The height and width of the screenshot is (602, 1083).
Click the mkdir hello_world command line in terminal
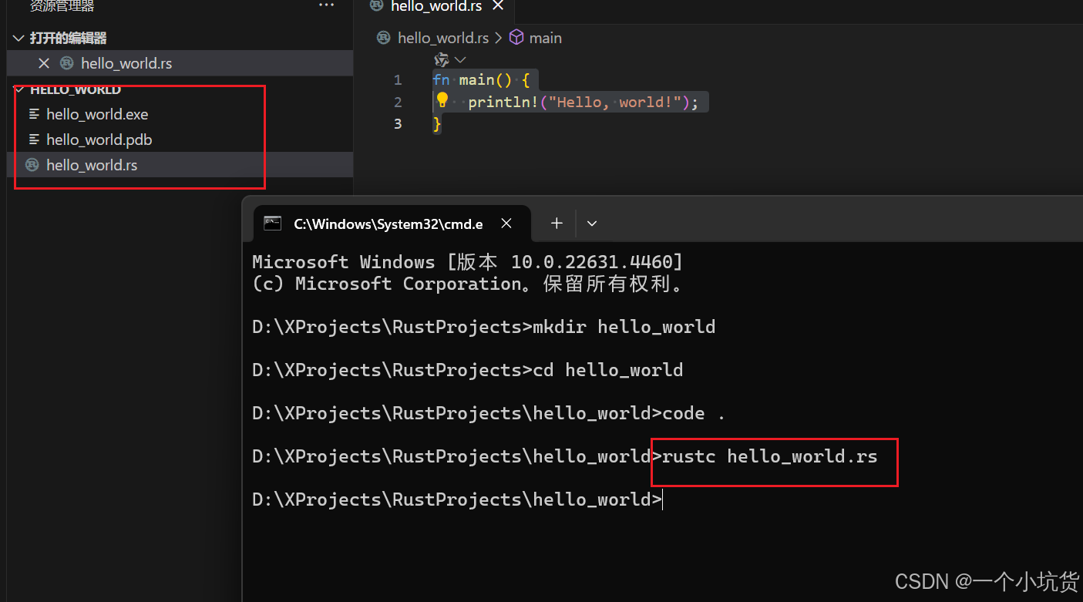(483, 327)
